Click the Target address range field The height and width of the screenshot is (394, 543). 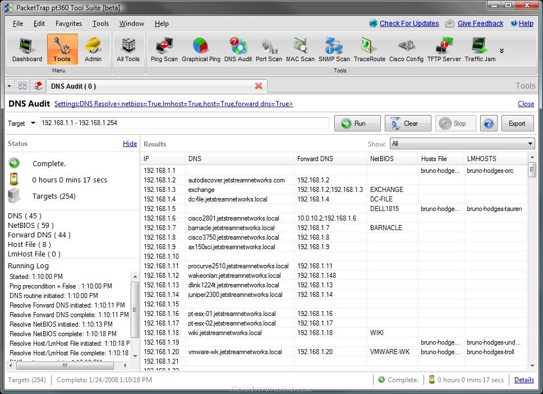[x=184, y=123]
